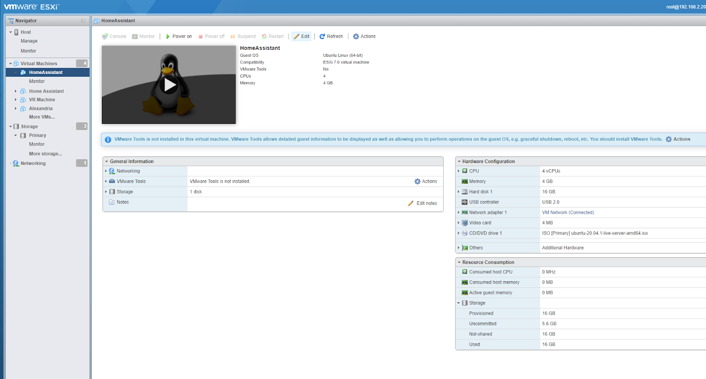
Task: Select HomeAssistant VM in Navigator
Action: point(46,72)
